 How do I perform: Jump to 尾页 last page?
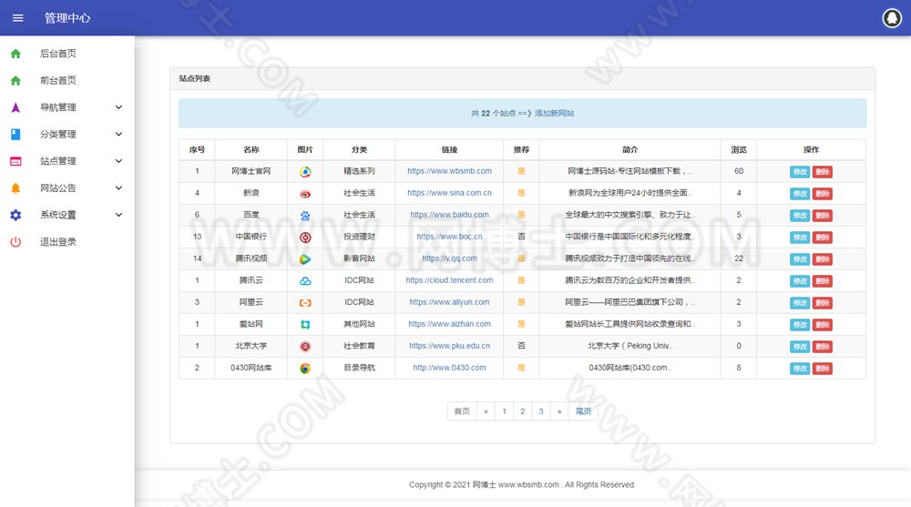(x=583, y=411)
